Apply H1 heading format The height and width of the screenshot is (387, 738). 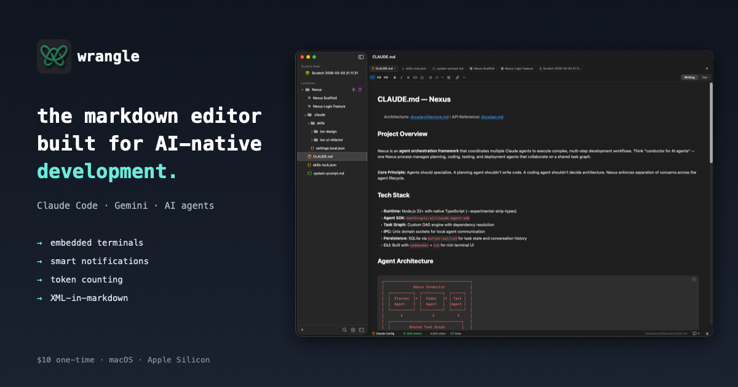point(372,77)
